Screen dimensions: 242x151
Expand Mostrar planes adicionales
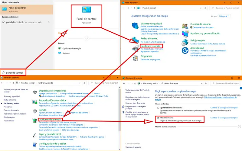click(x=239, y=127)
